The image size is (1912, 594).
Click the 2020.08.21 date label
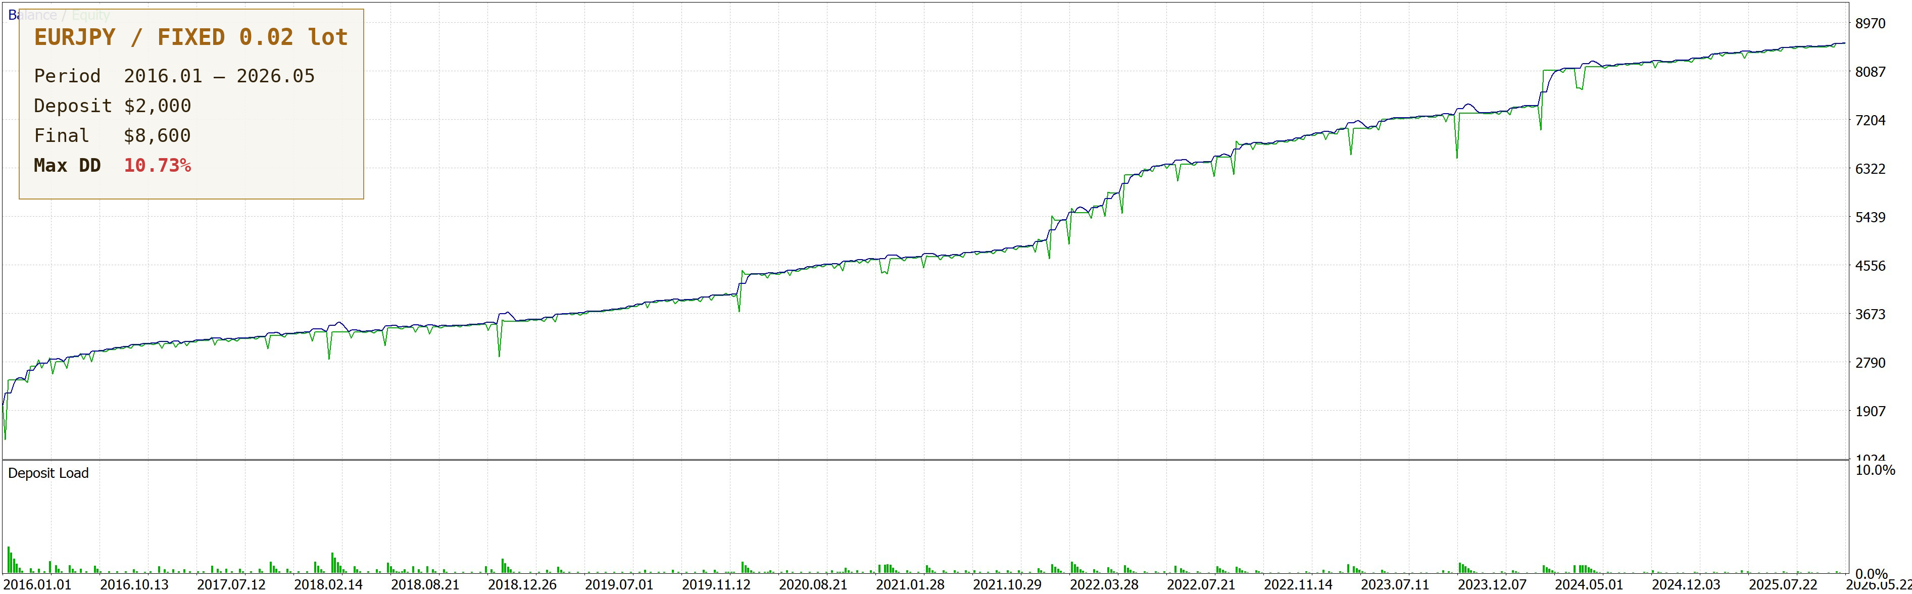[x=813, y=584]
